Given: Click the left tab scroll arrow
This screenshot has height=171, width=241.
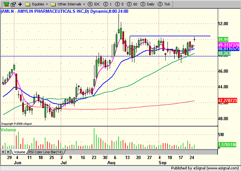Looking at the screenshot, I should tap(3, 152).
